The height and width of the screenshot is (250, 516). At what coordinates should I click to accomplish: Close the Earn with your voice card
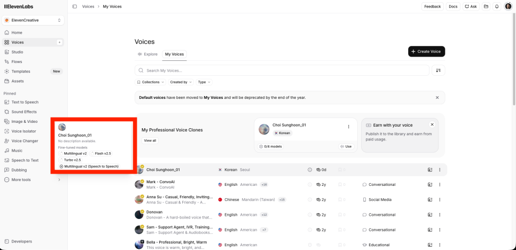(432, 124)
